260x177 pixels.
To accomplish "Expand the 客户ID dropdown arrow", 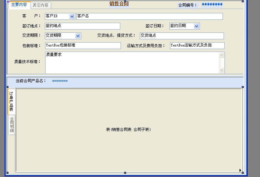I will pyautogui.click(x=72, y=16).
